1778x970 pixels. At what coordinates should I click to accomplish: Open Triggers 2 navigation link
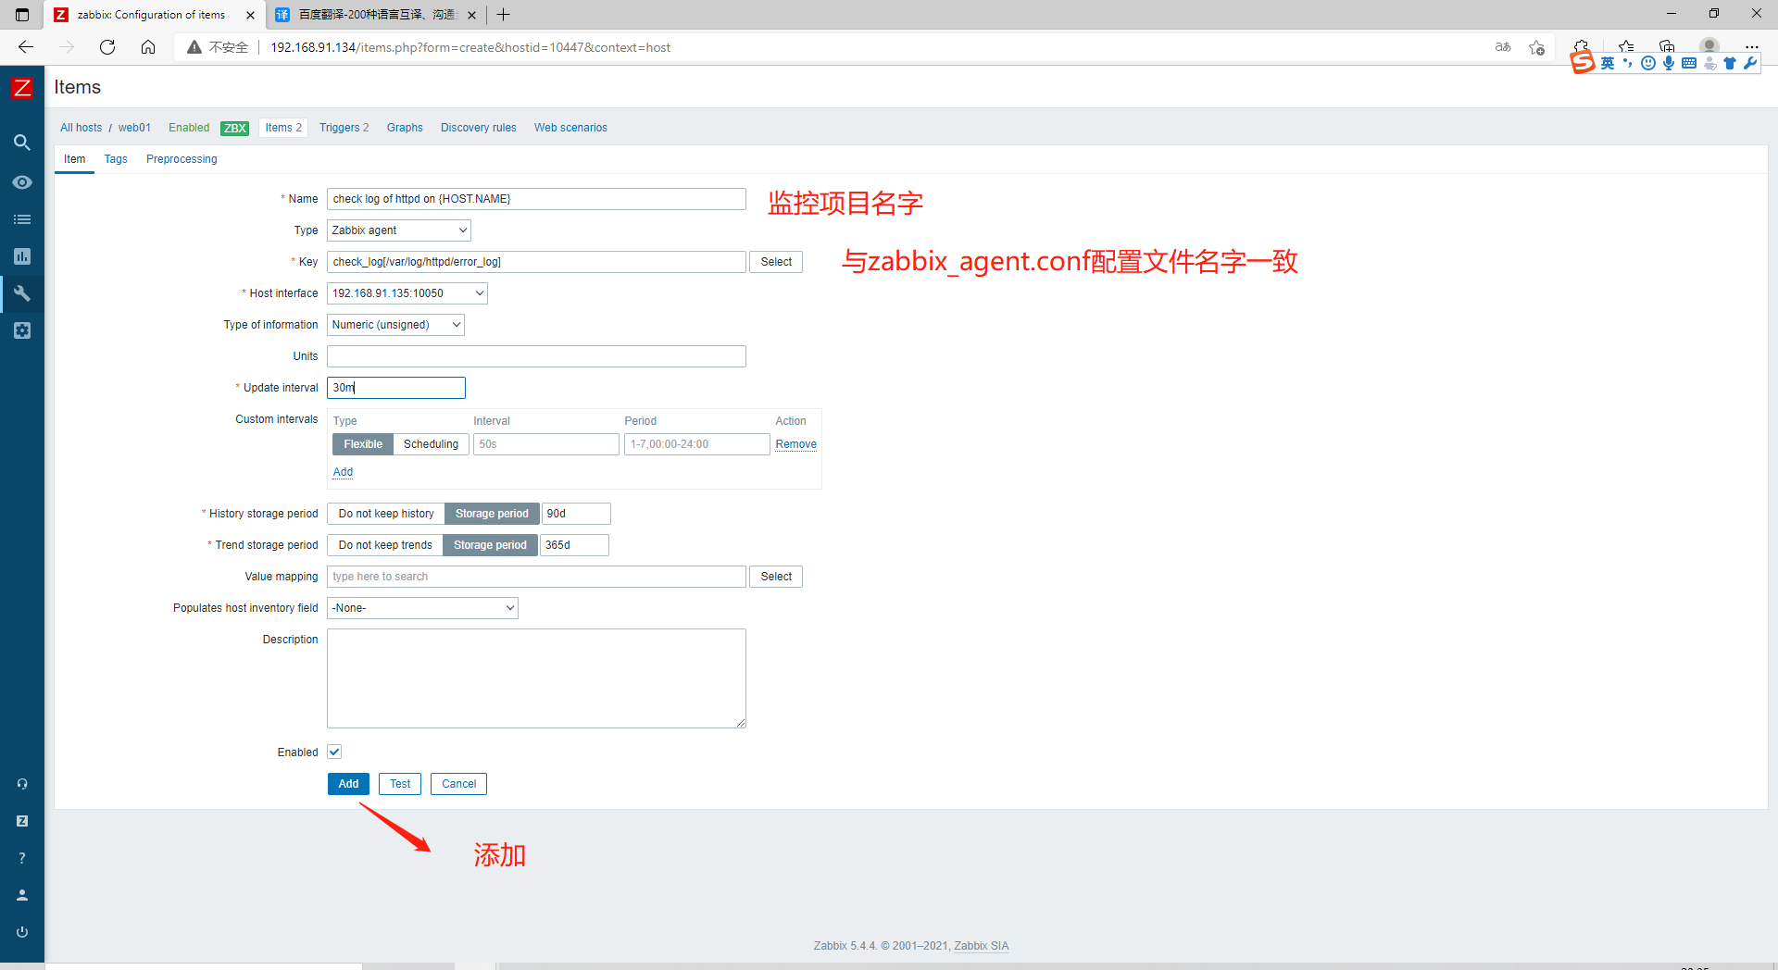tap(344, 128)
